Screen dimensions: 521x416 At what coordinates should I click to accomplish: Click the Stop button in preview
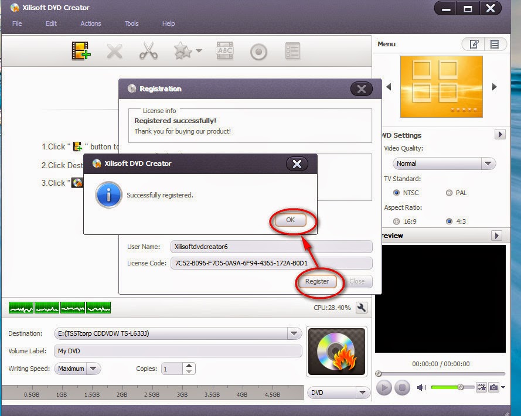point(402,388)
